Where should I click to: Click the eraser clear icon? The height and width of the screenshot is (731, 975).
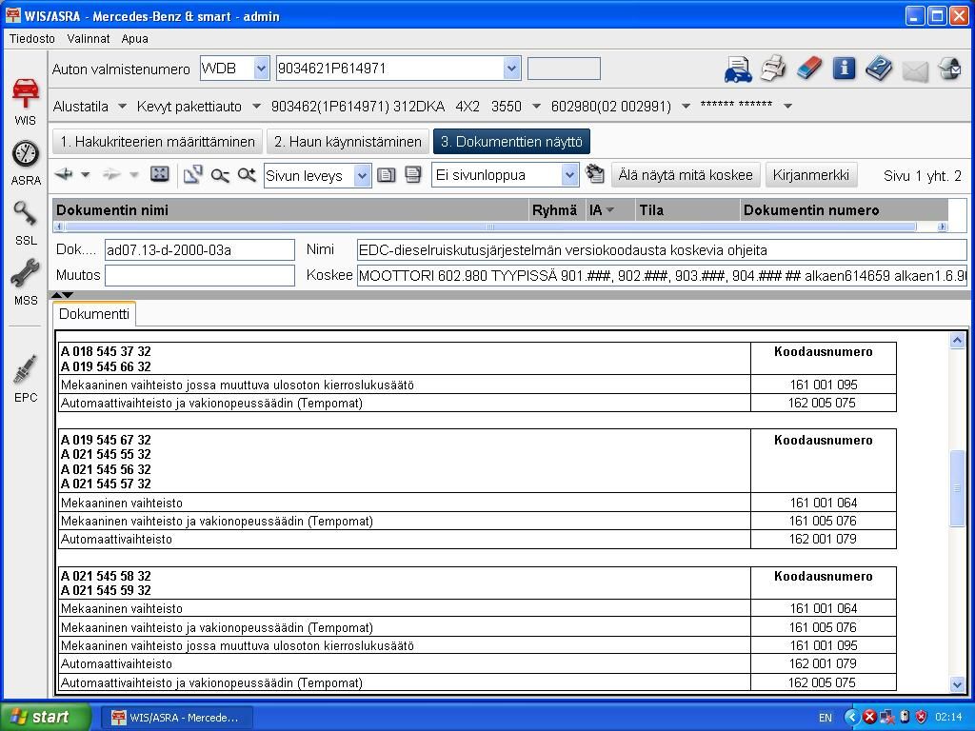coord(808,68)
